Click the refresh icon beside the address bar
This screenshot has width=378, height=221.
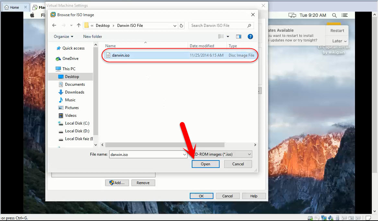[181, 25]
